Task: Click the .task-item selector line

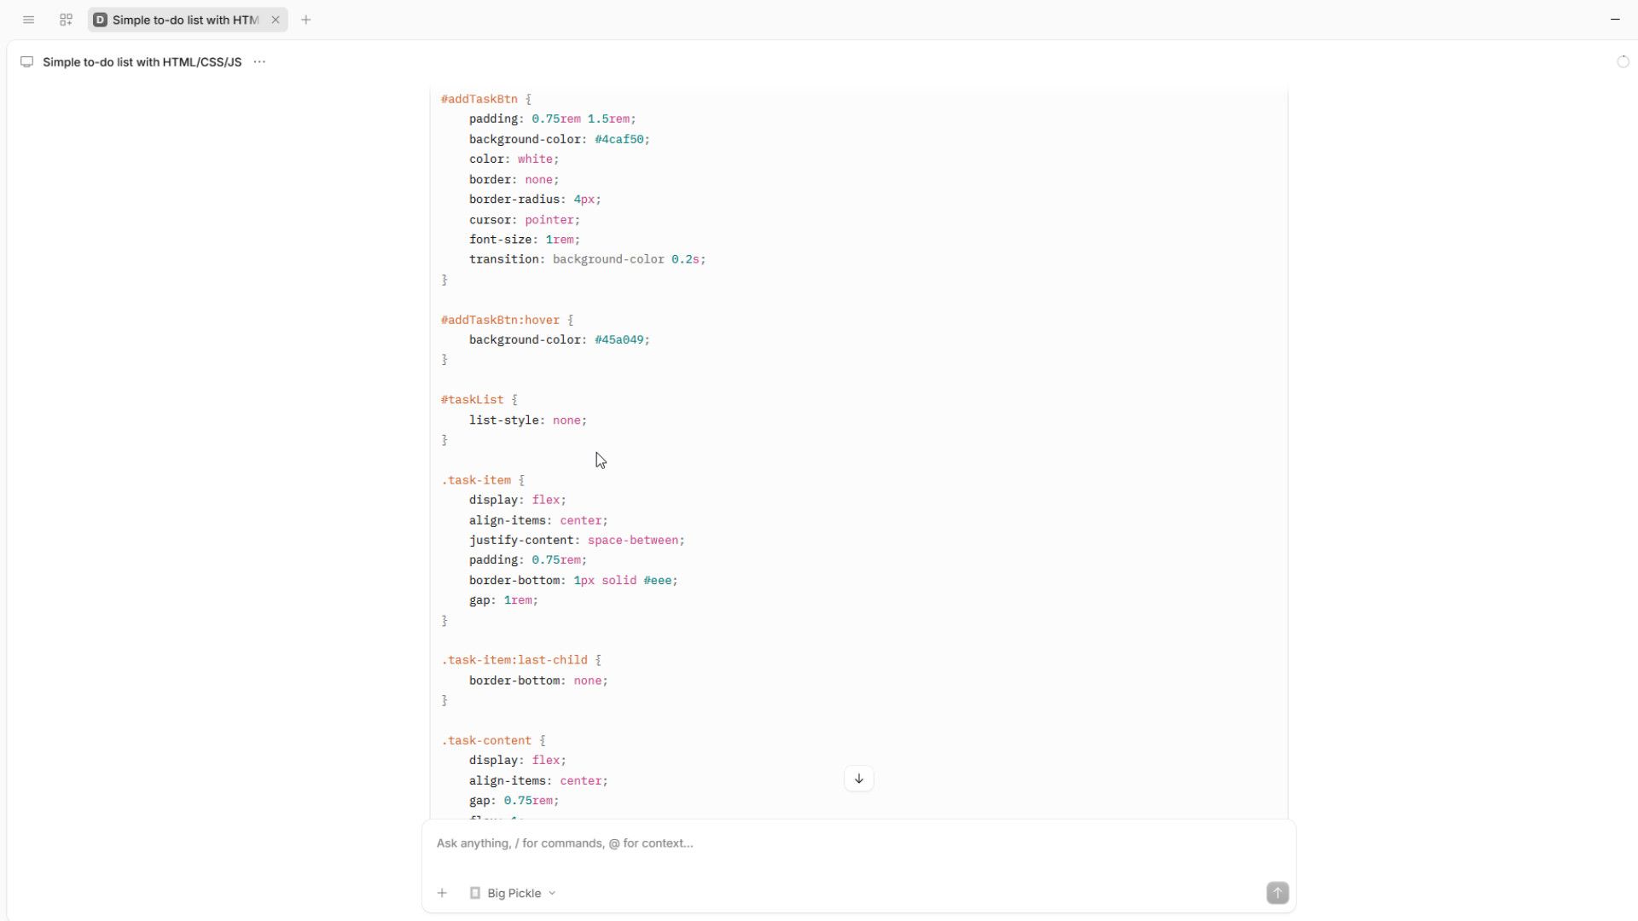Action: coord(483,480)
